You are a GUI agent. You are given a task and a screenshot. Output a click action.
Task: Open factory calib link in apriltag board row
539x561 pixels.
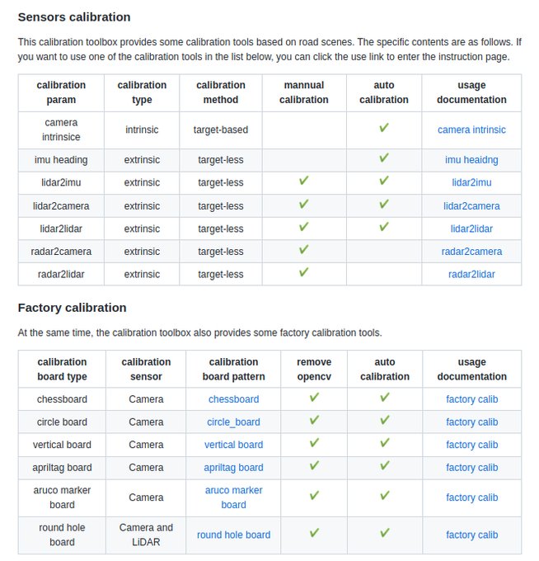pos(471,468)
